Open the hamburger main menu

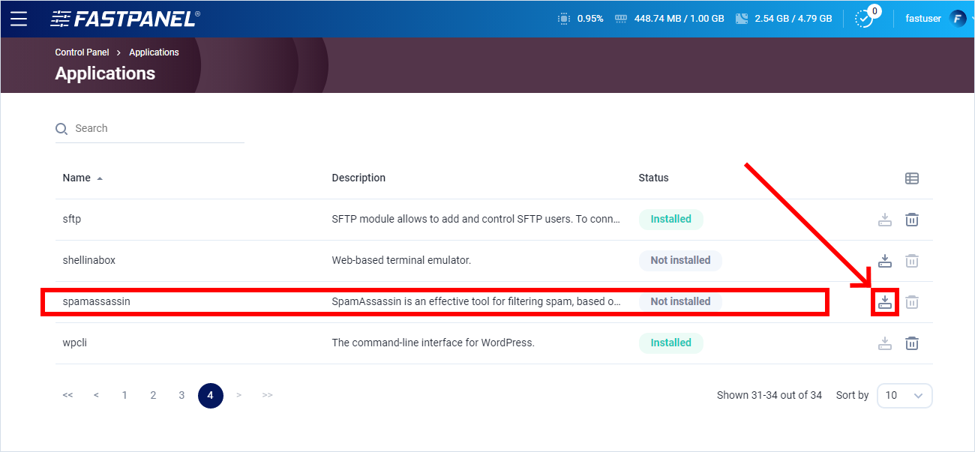point(19,19)
